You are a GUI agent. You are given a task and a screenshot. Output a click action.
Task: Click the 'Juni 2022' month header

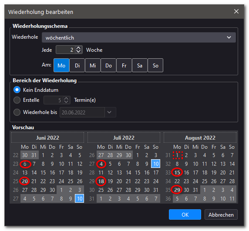(47, 137)
